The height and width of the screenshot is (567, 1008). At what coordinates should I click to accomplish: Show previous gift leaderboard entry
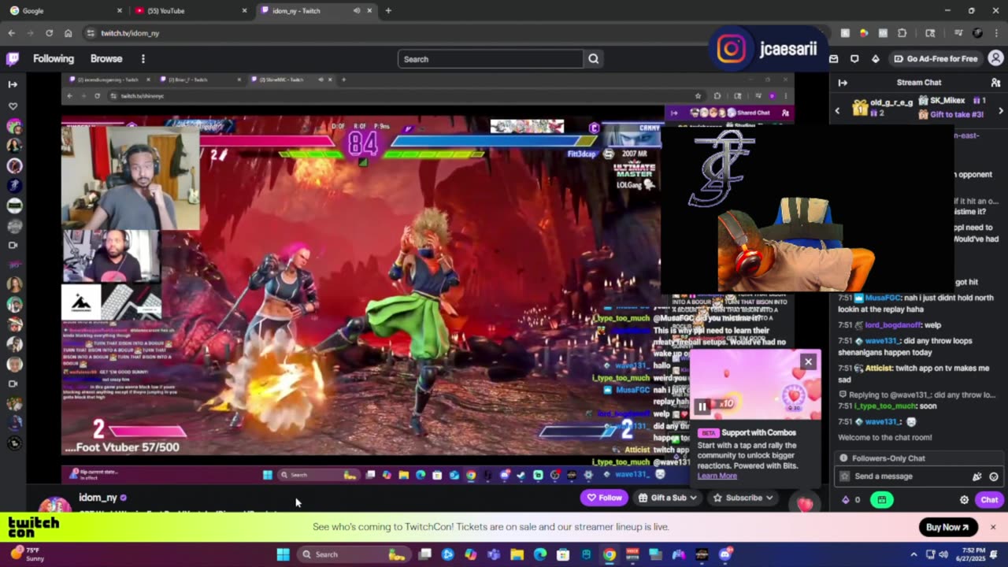[x=837, y=111]
